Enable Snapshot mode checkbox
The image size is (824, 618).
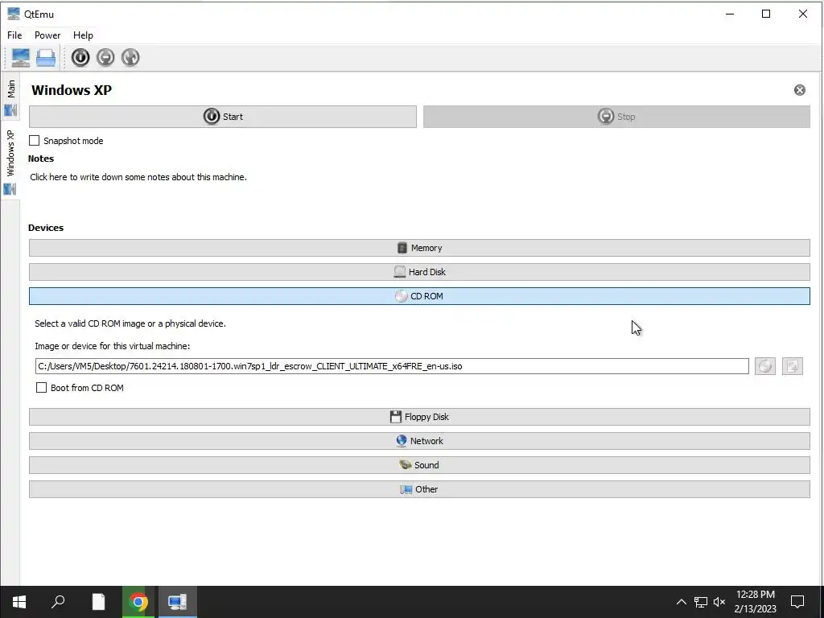pyautogui.click(x=34, y=140)
